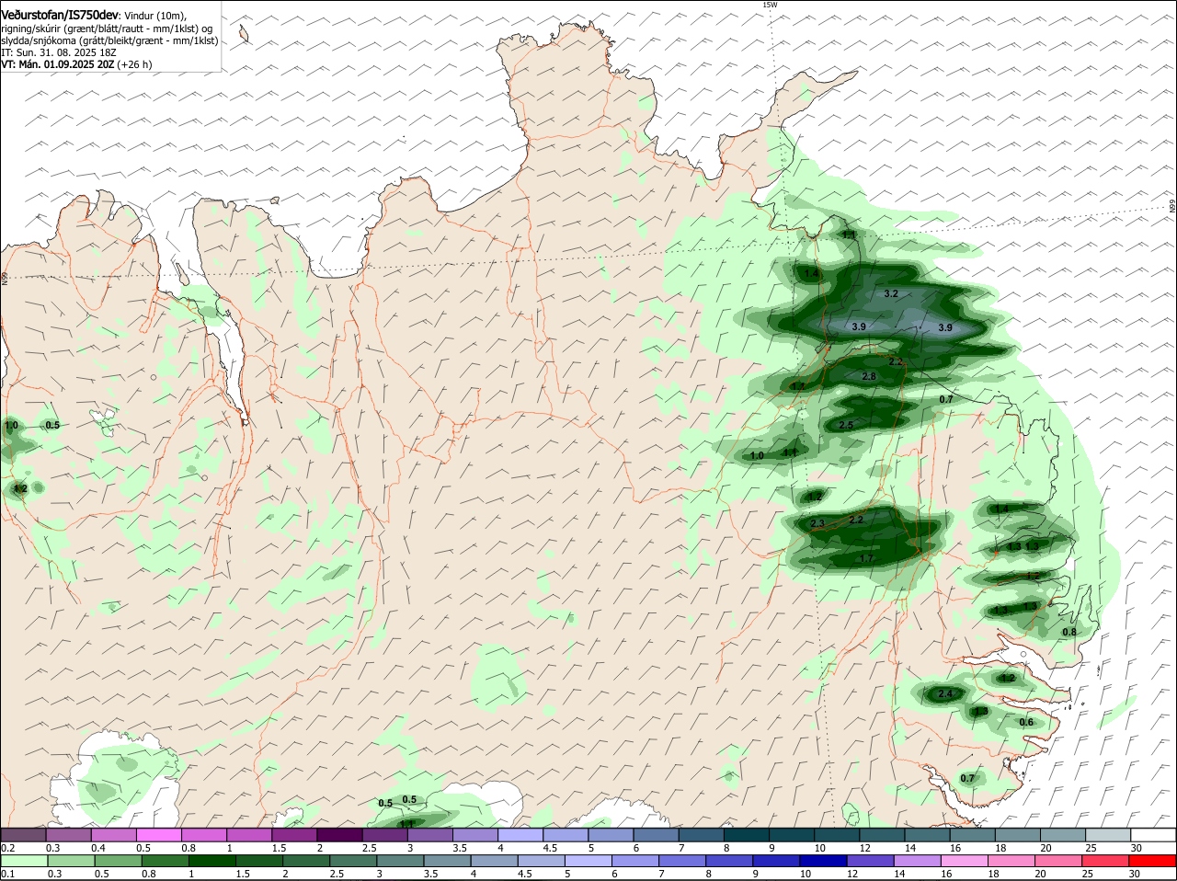1177x881 pixels.
Task: Pick the dark navy blue 10 swatch in lower legend row
Action: coord(823,861)
